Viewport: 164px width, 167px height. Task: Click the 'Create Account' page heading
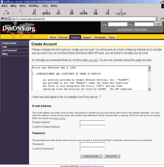pos(44,44)
